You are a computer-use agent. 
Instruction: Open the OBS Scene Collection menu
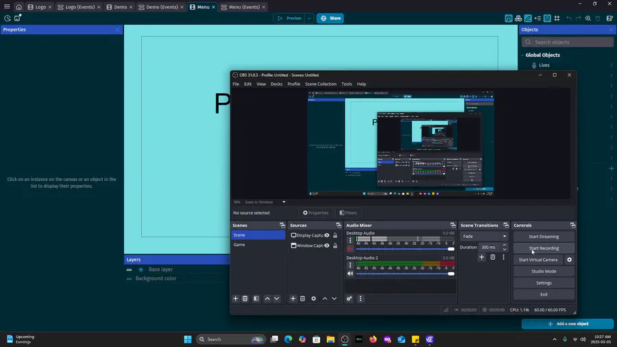[x=321, y=84]
